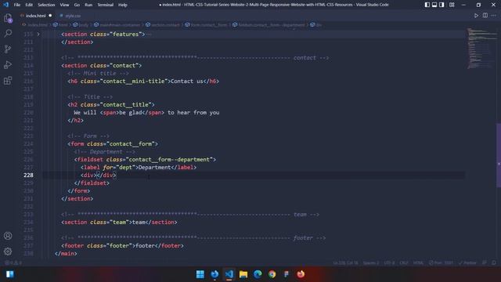Switch to the index.html tab
Image resolution: width=501 pixels, height=282 pixels.
click(35, 16)
